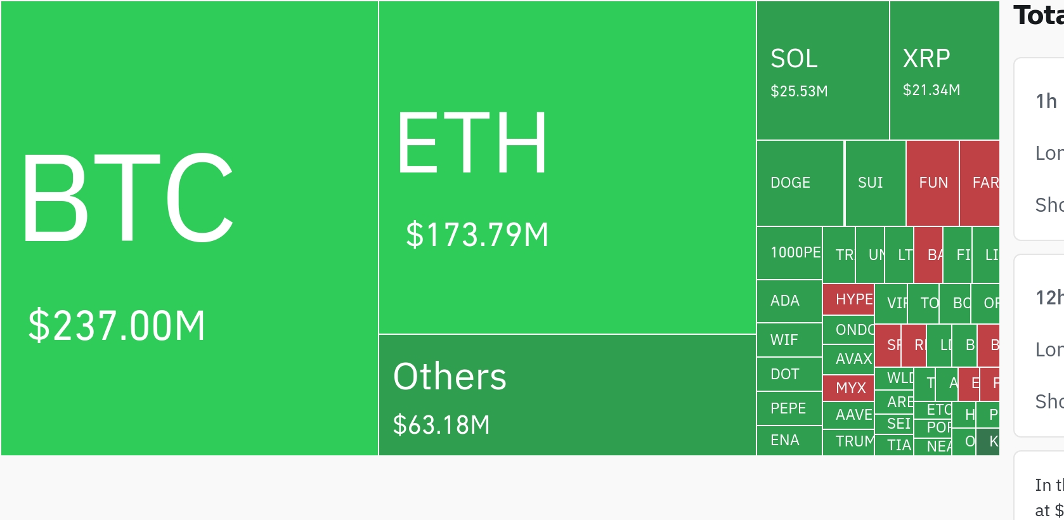Click the BTC $237.00M heatmap tile

pyautogui.click(x=190, y=228)
